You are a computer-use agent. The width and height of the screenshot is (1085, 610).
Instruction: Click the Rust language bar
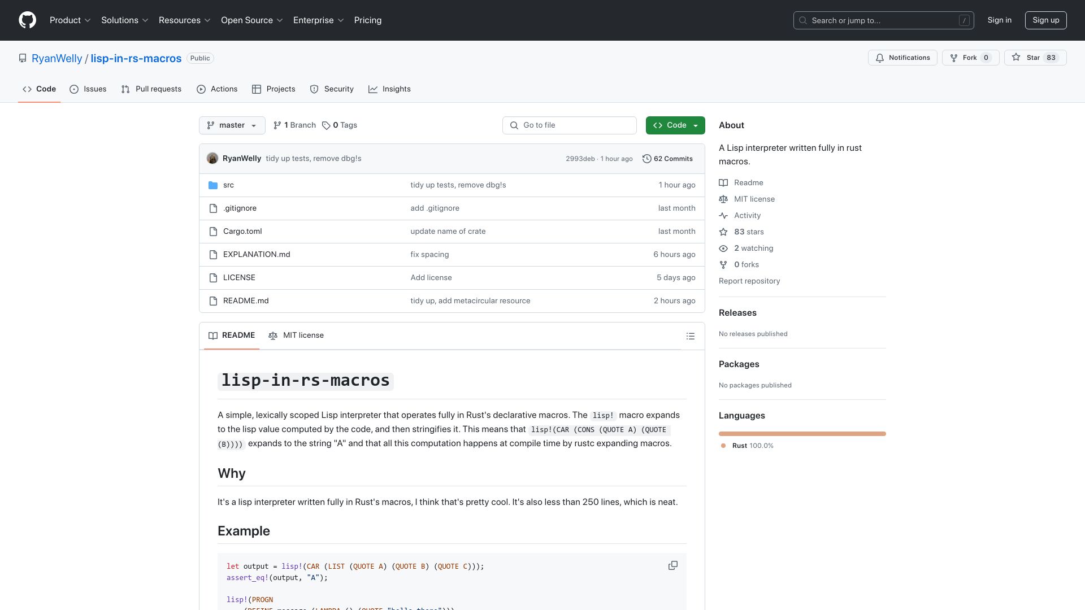[802, 434]
